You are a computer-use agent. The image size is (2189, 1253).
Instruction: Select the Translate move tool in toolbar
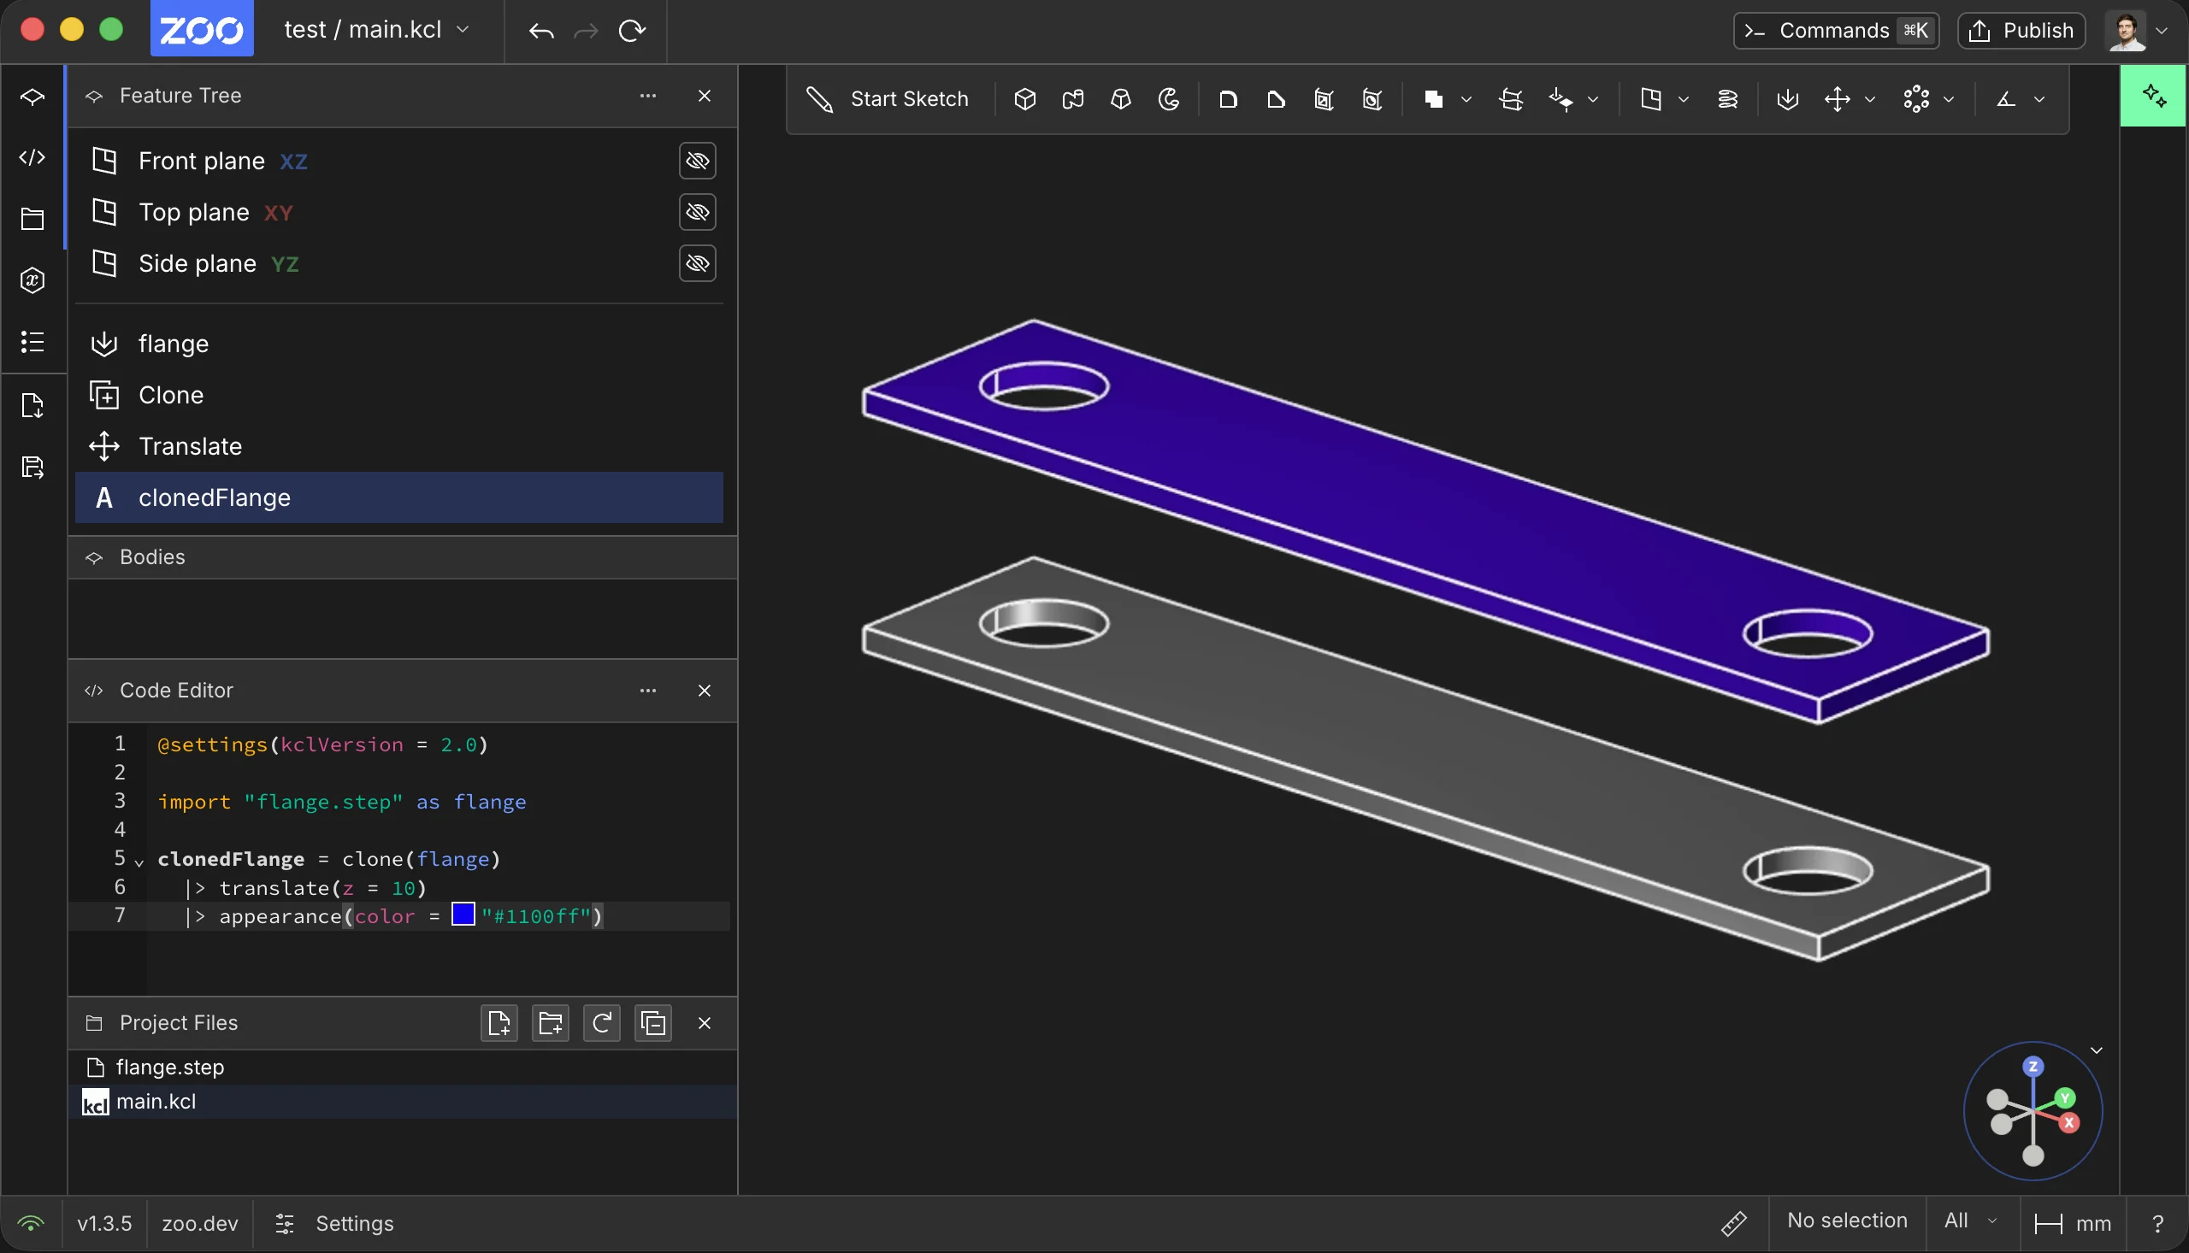(x=1837, y=99)
